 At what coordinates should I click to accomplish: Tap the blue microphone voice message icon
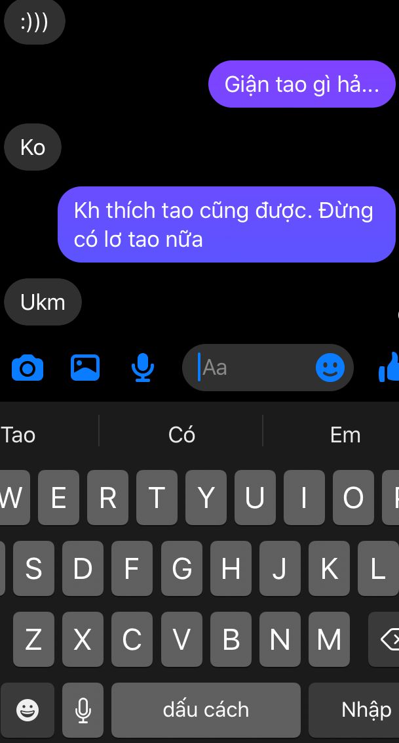coord(142,368)
